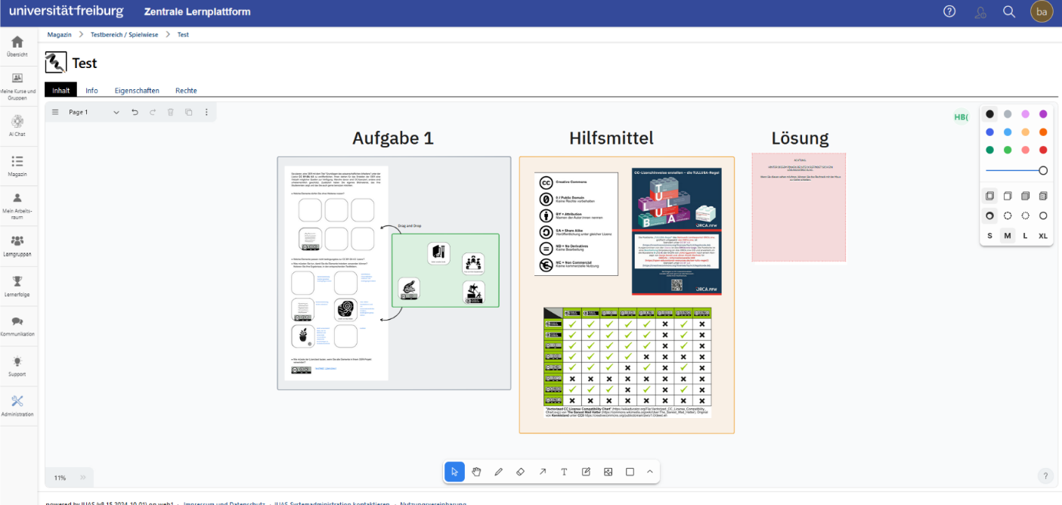The image size is (1062, 505).
Task: Open the three-dot more options menu
Action: coord(206,112)
